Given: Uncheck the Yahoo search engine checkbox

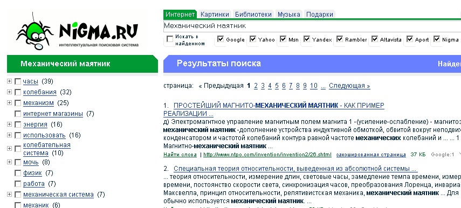Looking at the screenshot, I should click(x=253, y=39).
